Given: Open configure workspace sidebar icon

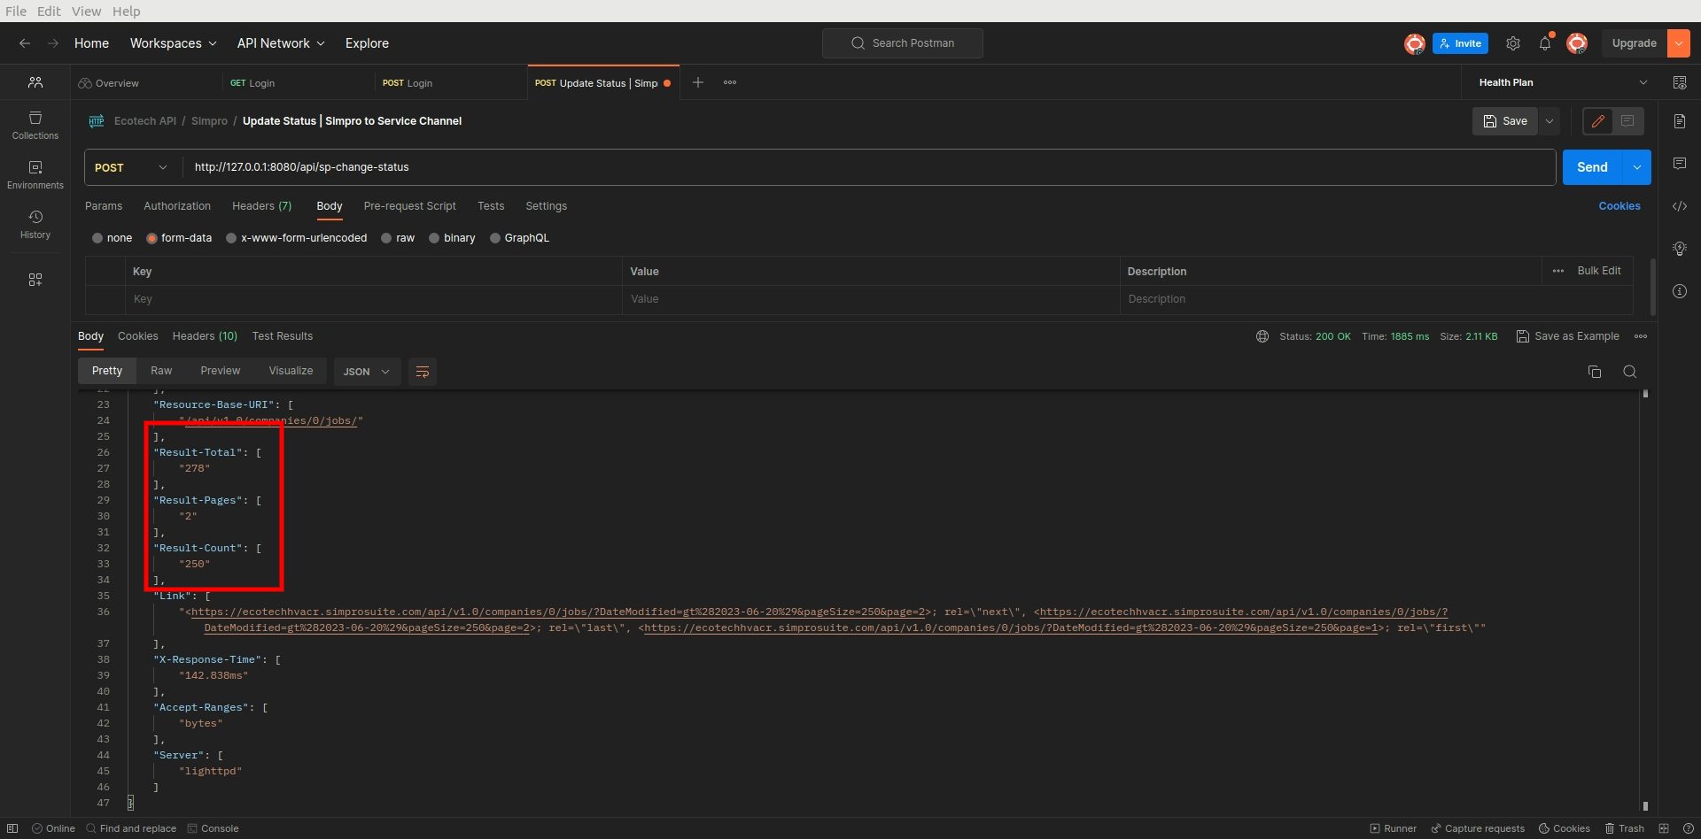Looking at the screenshot, I should tap(35, 280).
